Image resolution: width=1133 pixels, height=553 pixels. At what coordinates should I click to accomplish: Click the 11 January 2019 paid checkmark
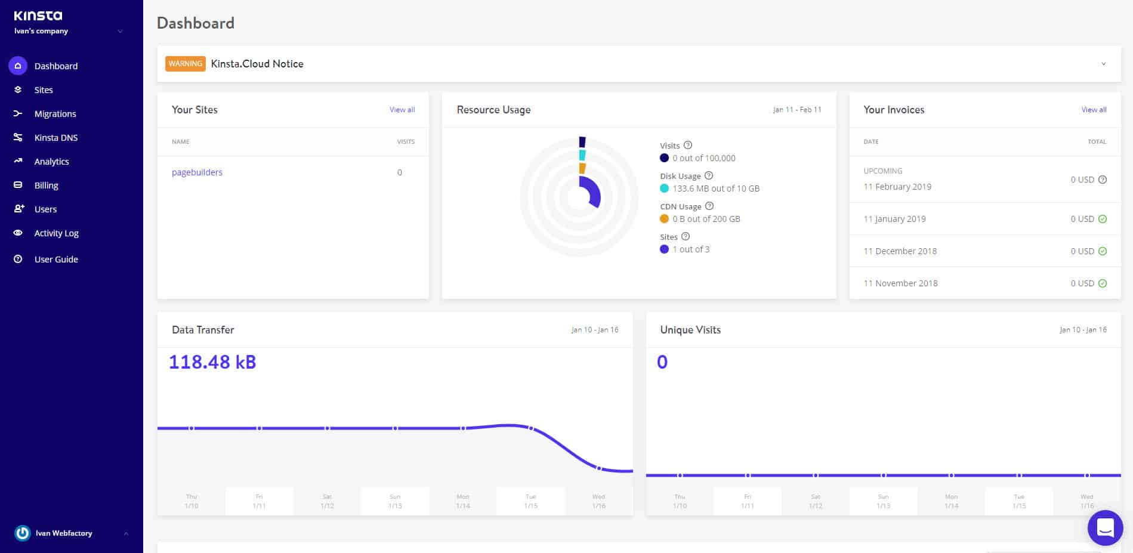click(1103, 219)
